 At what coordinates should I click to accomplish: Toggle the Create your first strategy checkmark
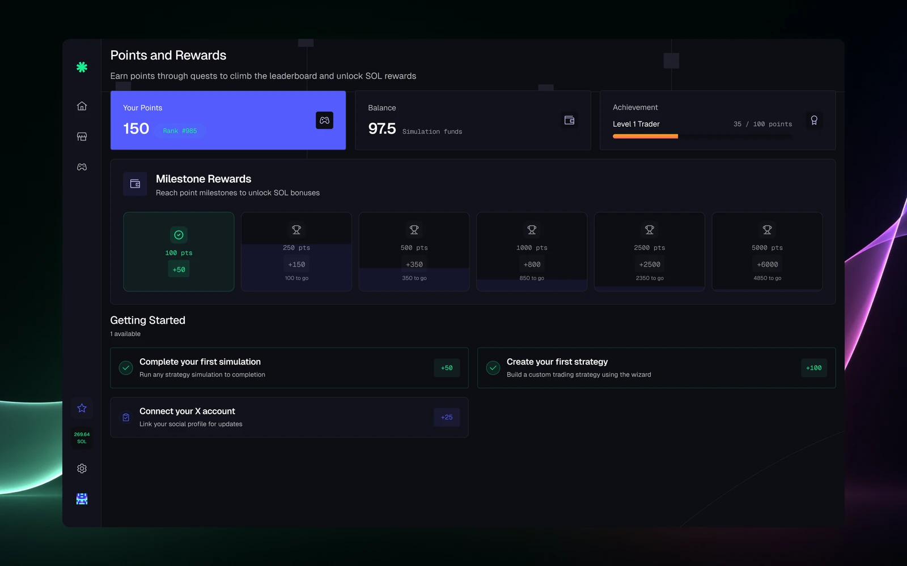click(x=493, y=368)
